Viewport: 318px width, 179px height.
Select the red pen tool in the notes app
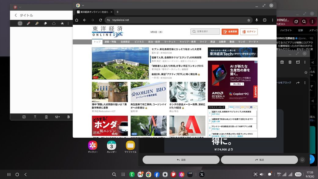(28, 23)
